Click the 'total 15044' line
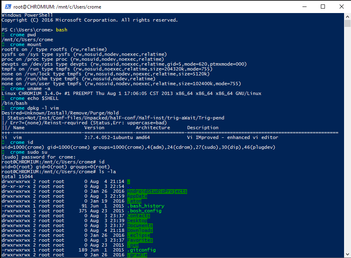This screenshot has width=351, height=258. (17, 176)
